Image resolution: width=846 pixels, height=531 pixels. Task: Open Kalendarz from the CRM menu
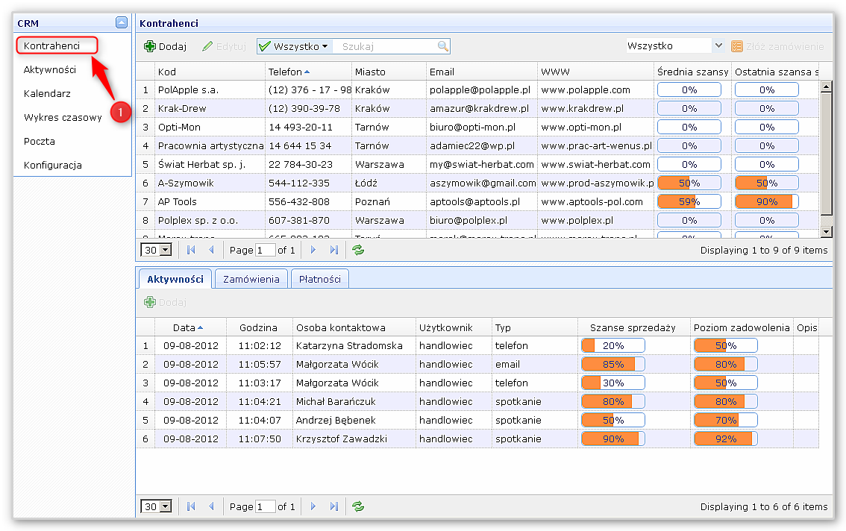point(47,94)
